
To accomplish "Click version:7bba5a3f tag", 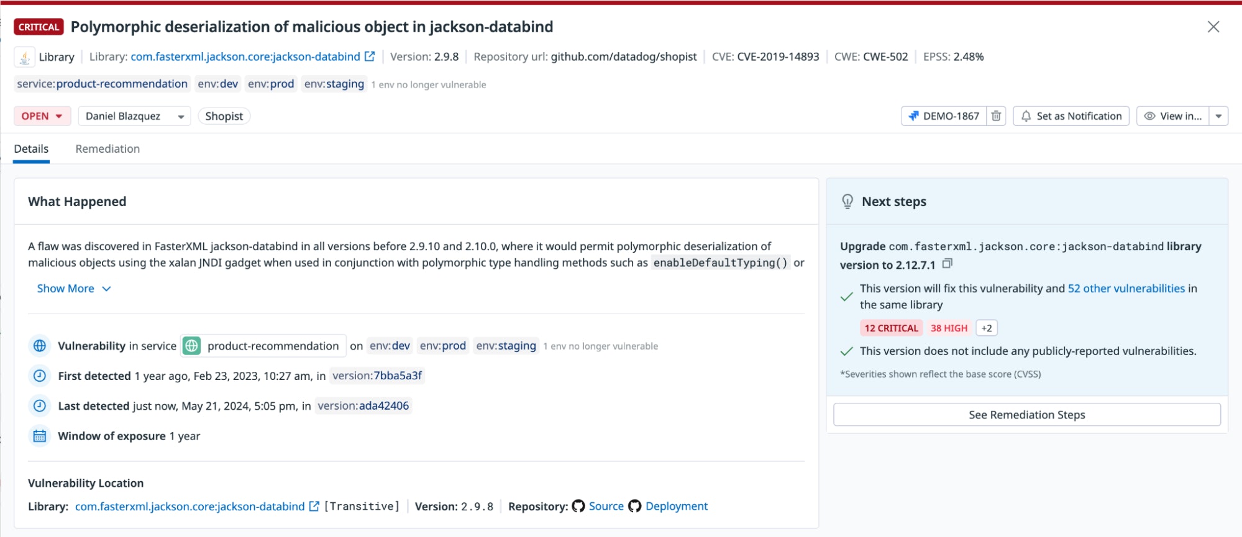I will [377, 376].
